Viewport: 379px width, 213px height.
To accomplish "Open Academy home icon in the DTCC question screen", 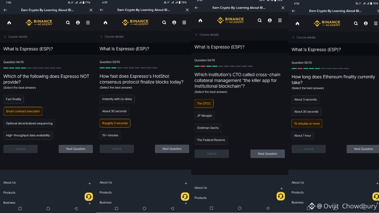I will 201,20.
